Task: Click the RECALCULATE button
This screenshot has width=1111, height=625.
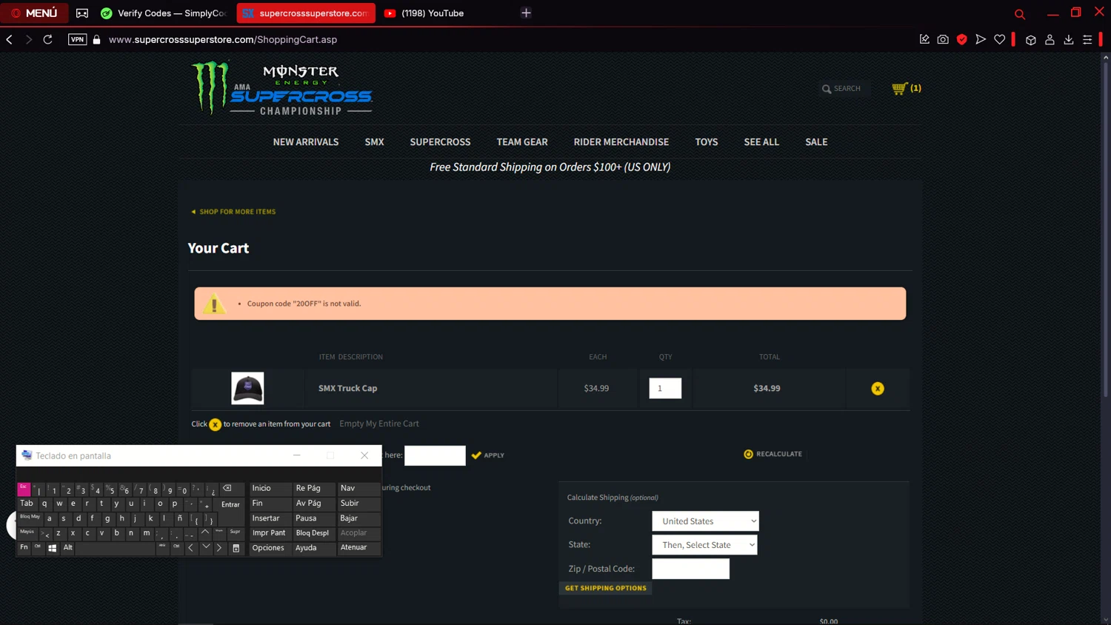Action: pyautogui.click(x=773, y=454)
